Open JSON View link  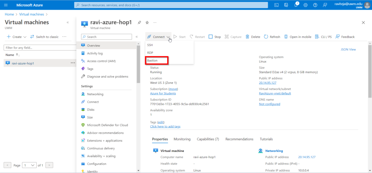point(348,50)
